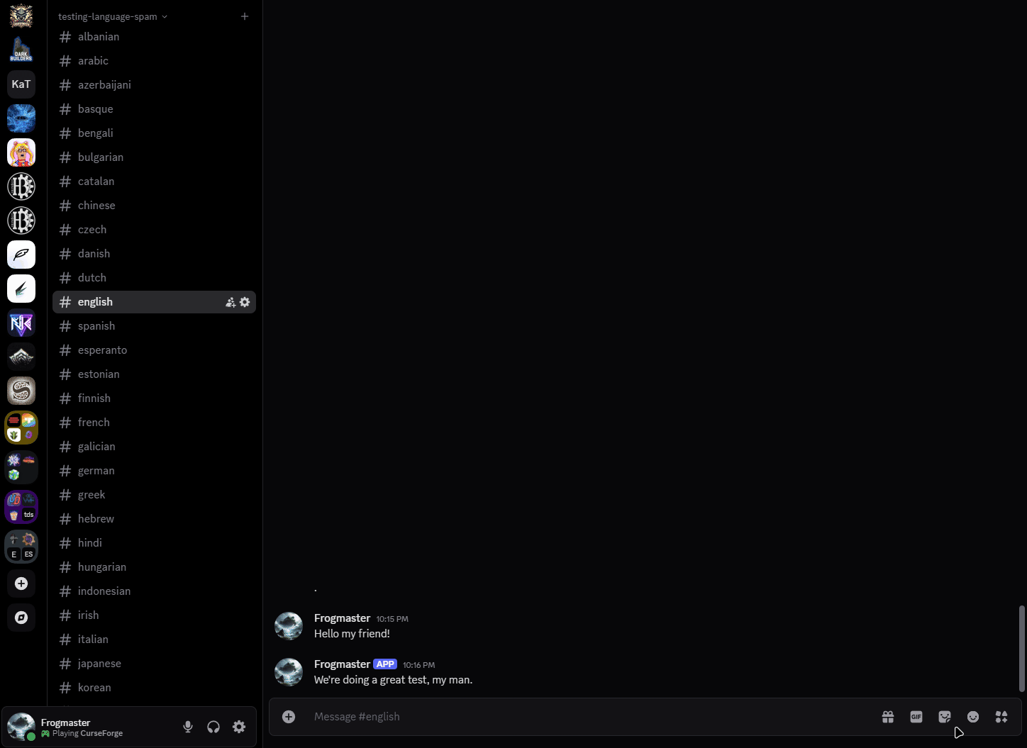Viewport: 1027px width, 748px height.
Task: Toggle headphone deafen
Action: point(213,727)
